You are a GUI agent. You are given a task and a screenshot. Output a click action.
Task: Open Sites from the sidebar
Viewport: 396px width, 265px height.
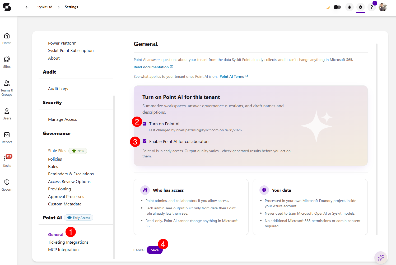[7, 62]
